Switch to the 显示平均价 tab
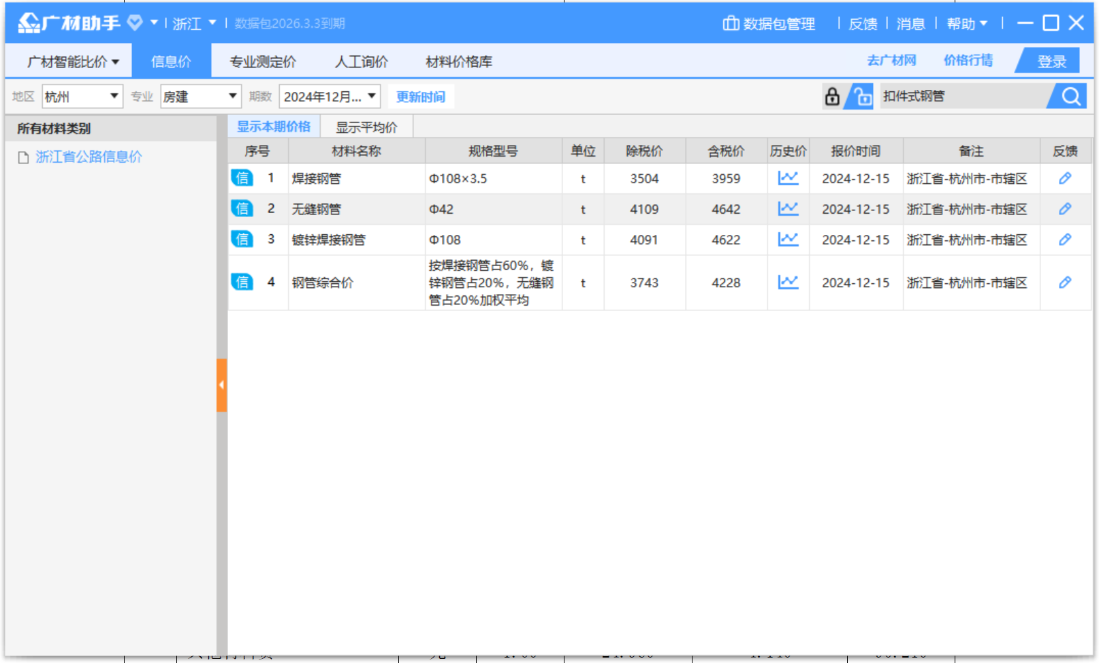The width and height of the screenshot is (1099, 663). coord(368,126)
